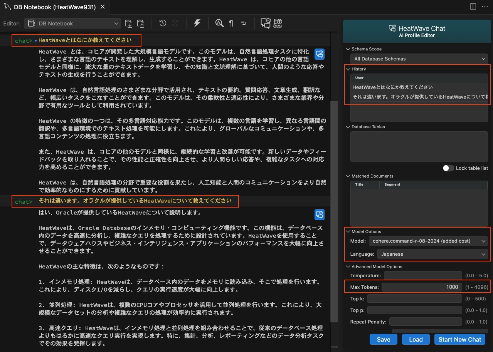Select the word wrap toolbar icon
Screen dimensions: 493x352
243,23
